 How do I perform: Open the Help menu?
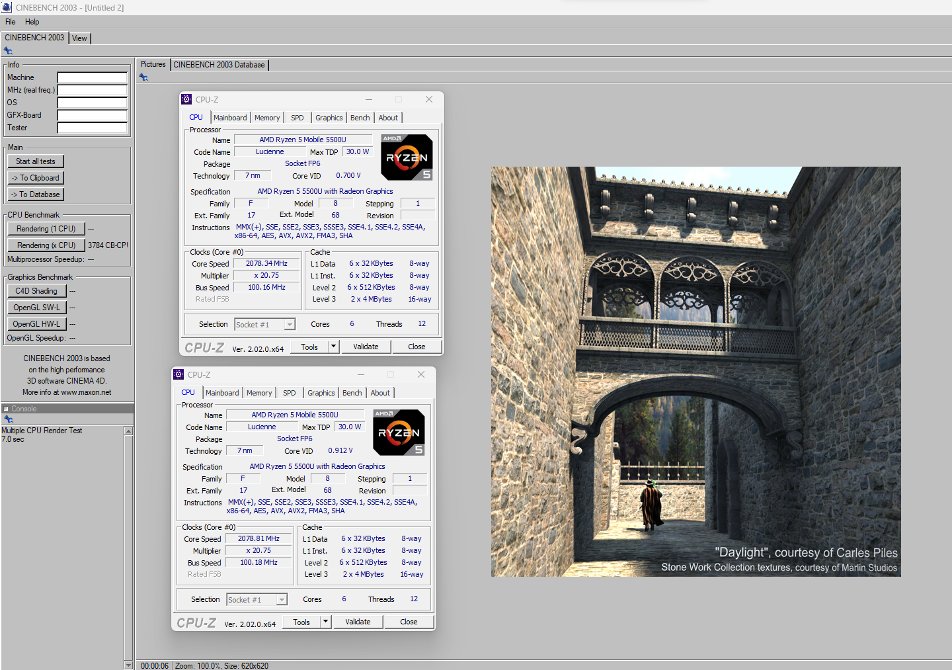click(x=32, y=22)
